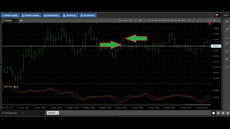The width and height of the screenshot is (230, 129).
Task: Select the H4 timeframe
Action: 172,20
